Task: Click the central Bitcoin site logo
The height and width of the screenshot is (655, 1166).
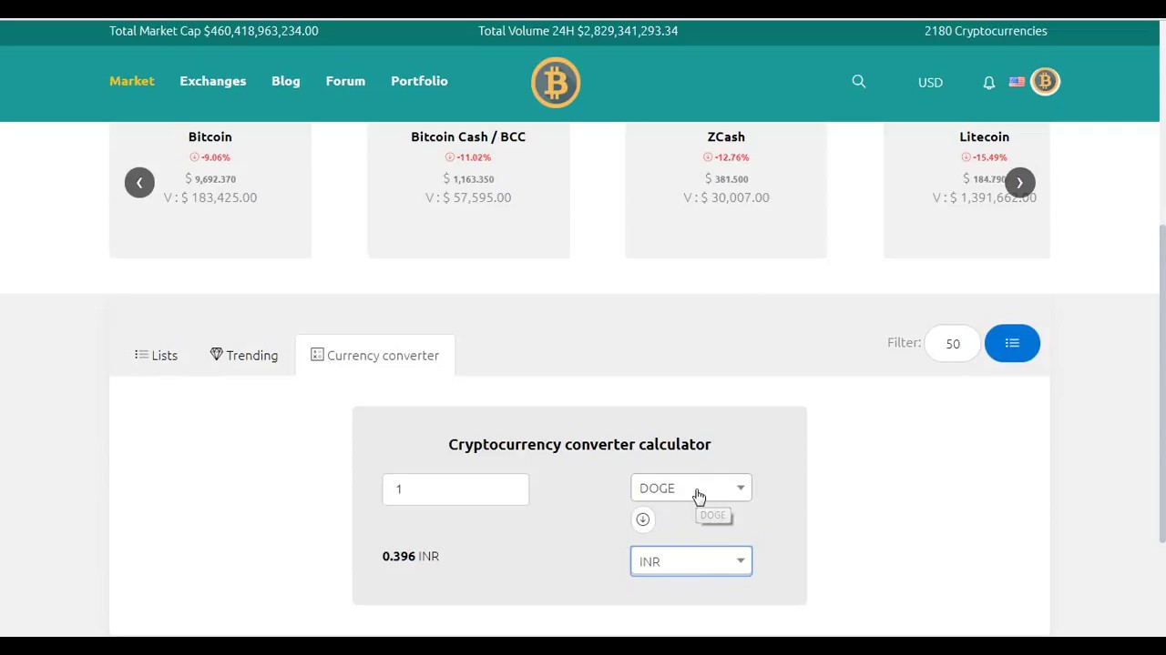Action: click(556, 83)
